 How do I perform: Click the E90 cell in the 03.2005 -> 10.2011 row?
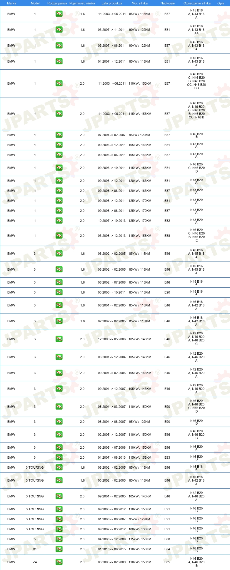pyautogui.click(x=167, y=292)
